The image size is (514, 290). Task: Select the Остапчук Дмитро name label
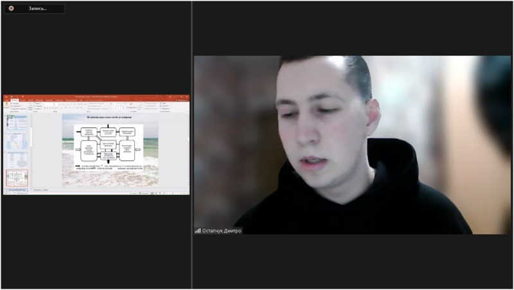tap(222, 231)
